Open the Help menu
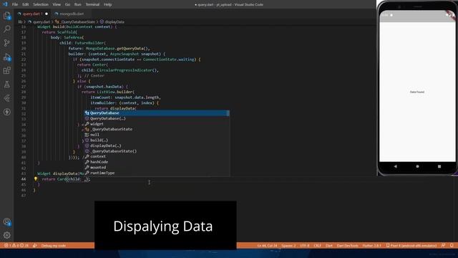The height and width of the screenshot is (258, 458). (108, 4)
